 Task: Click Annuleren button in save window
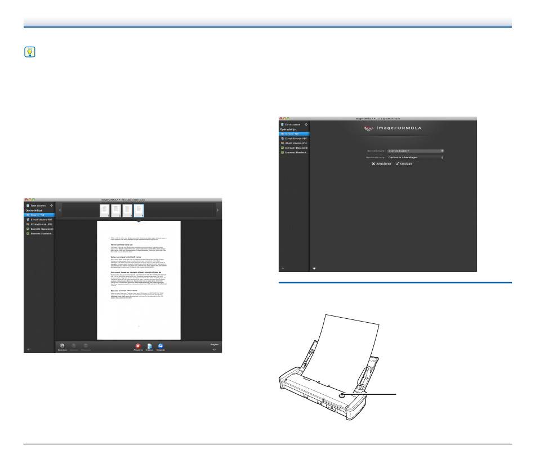[x=381, y=164]
